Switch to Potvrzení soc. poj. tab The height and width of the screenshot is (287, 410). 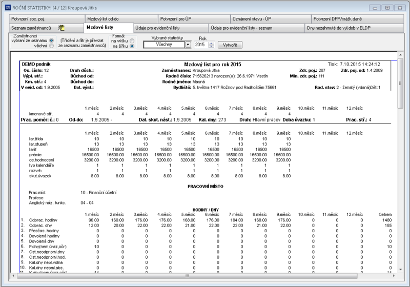coord(47,19)
